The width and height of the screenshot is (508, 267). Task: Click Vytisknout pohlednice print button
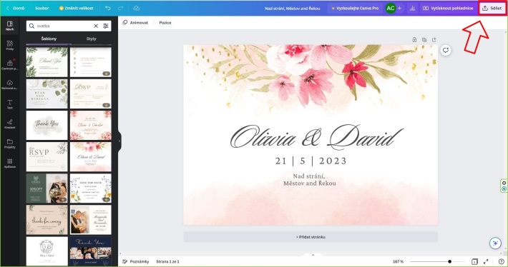[448, 8]
